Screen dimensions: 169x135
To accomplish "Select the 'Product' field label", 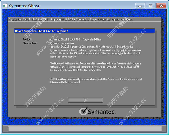I will (27, 39).
